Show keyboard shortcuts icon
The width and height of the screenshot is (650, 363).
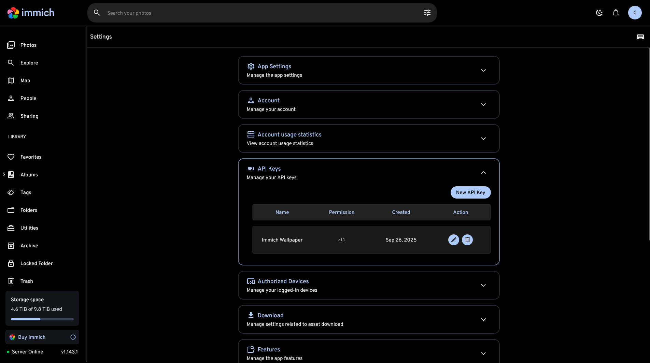tap(640, 37)
